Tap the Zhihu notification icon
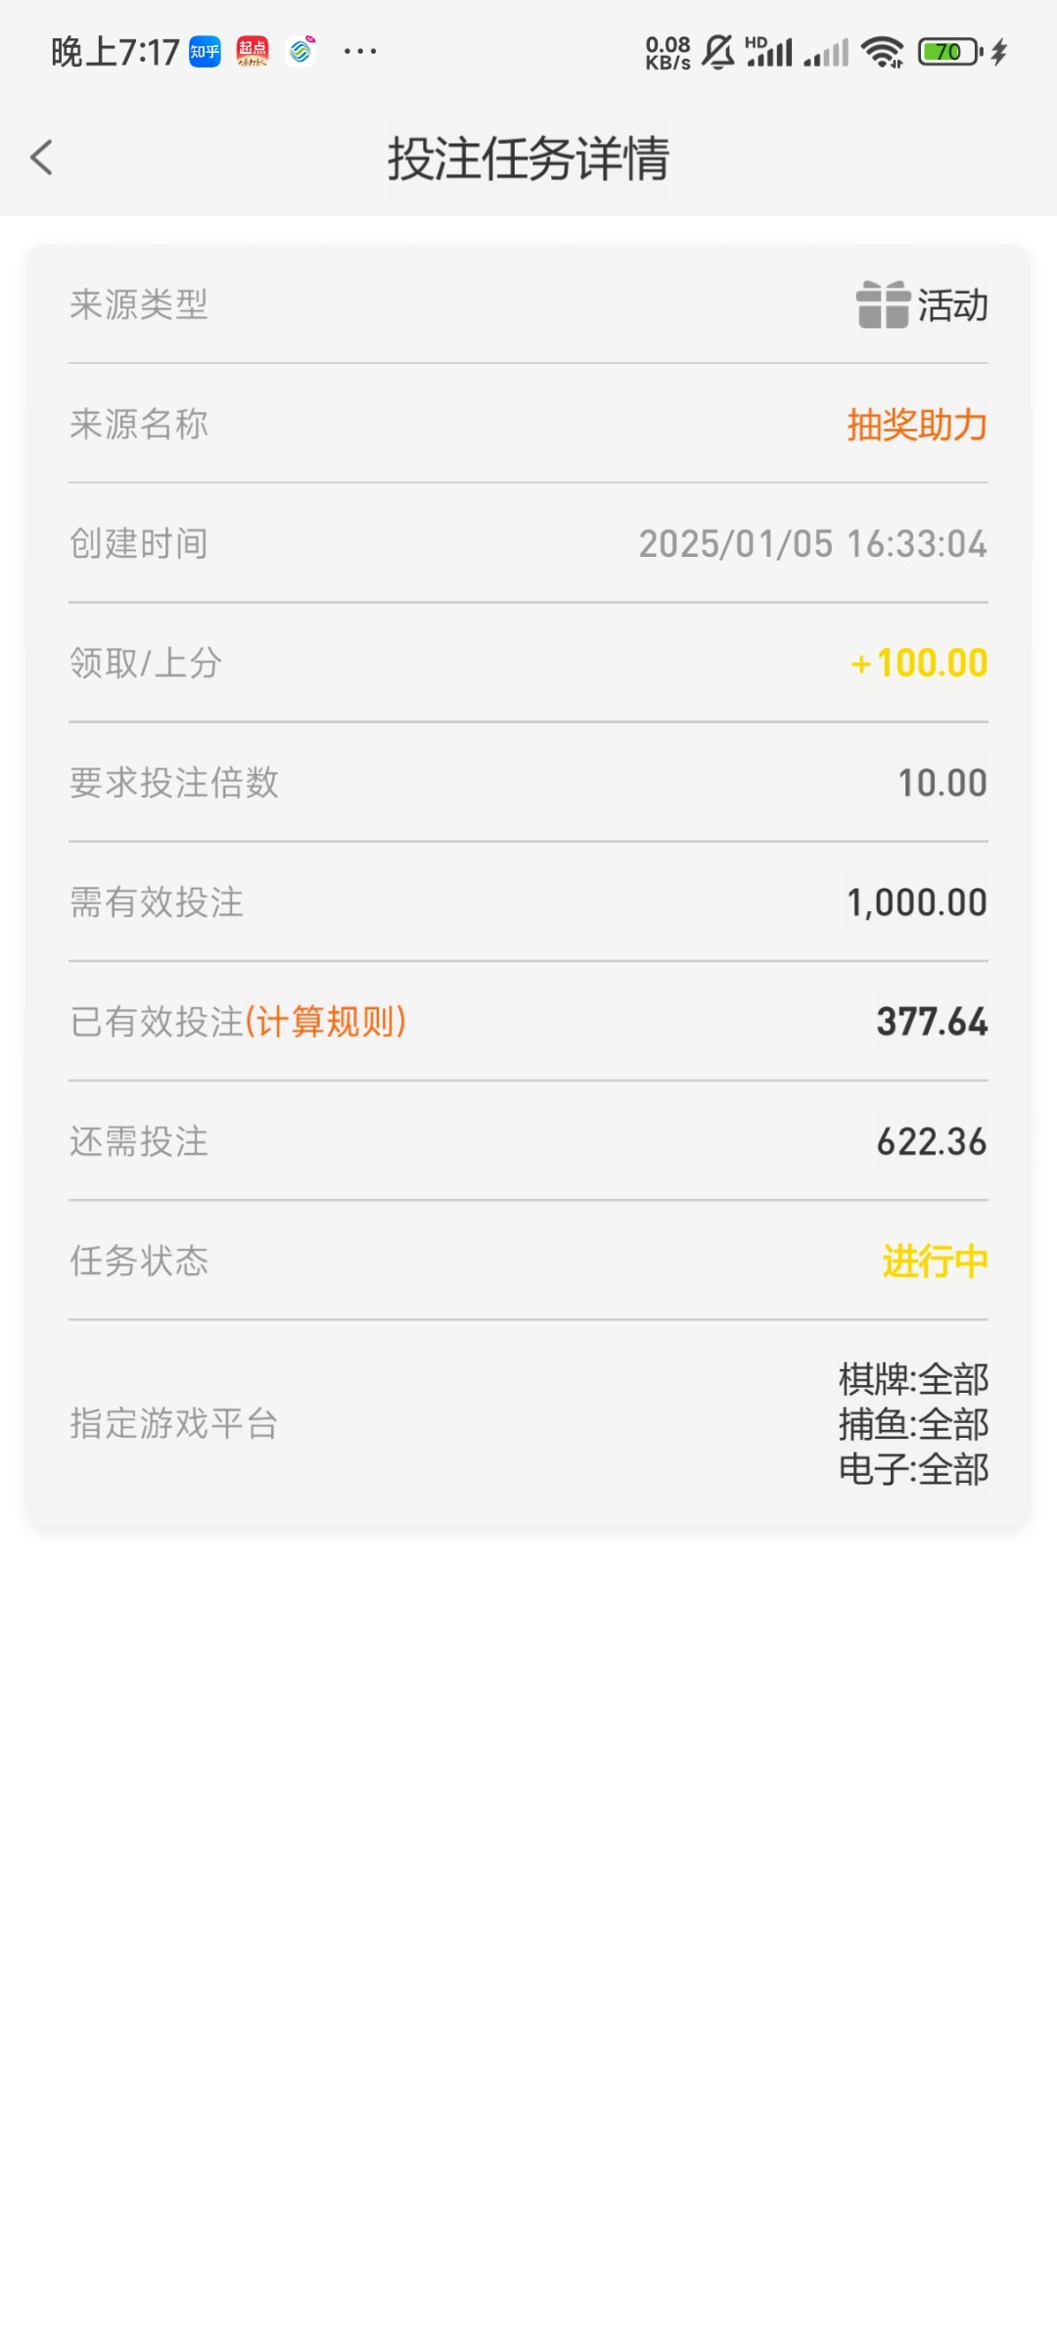1057x2349 pixels. [x=206, y=52]
